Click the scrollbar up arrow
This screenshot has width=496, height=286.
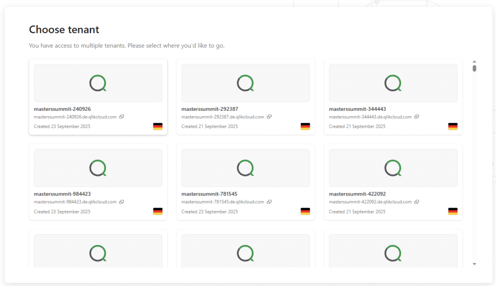(475, 61)
